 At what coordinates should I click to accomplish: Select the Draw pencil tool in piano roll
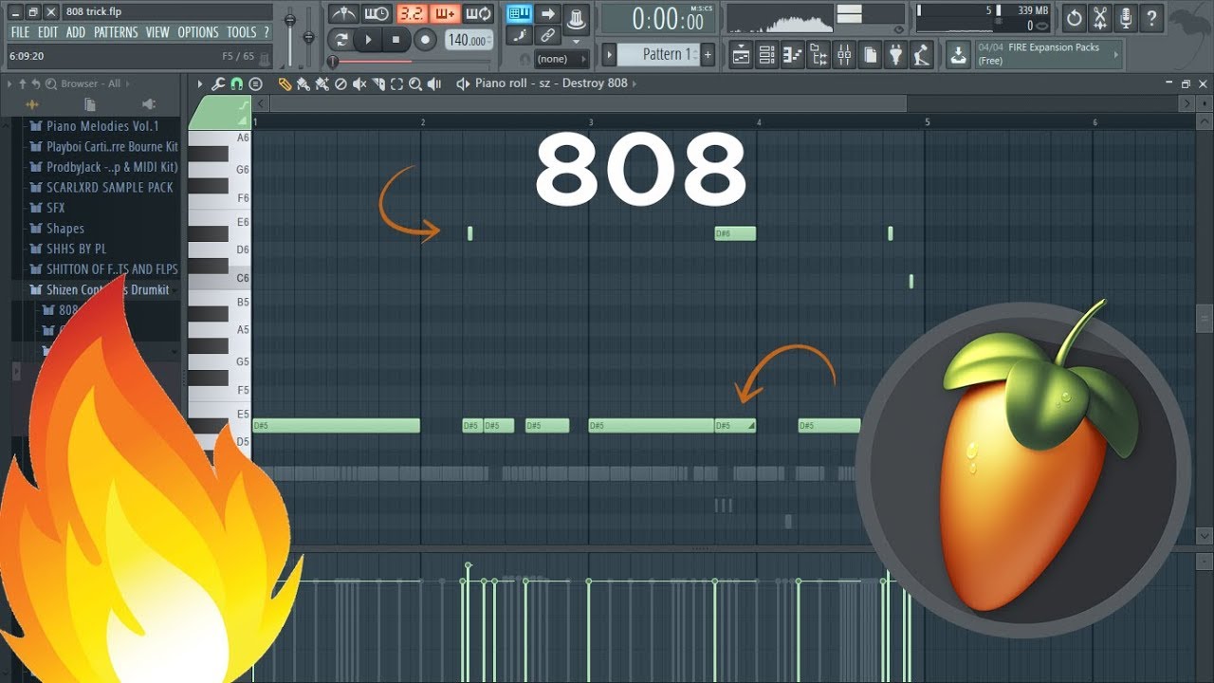(x=285, y=83)
